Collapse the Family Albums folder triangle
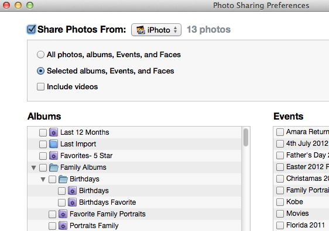This screenshot has height=231, width=329. tap(33, 167)
